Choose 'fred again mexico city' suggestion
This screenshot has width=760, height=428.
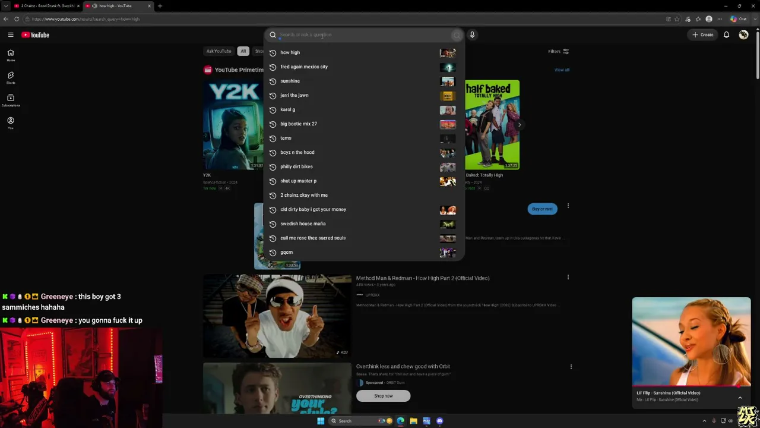click(x=363, y=67)
